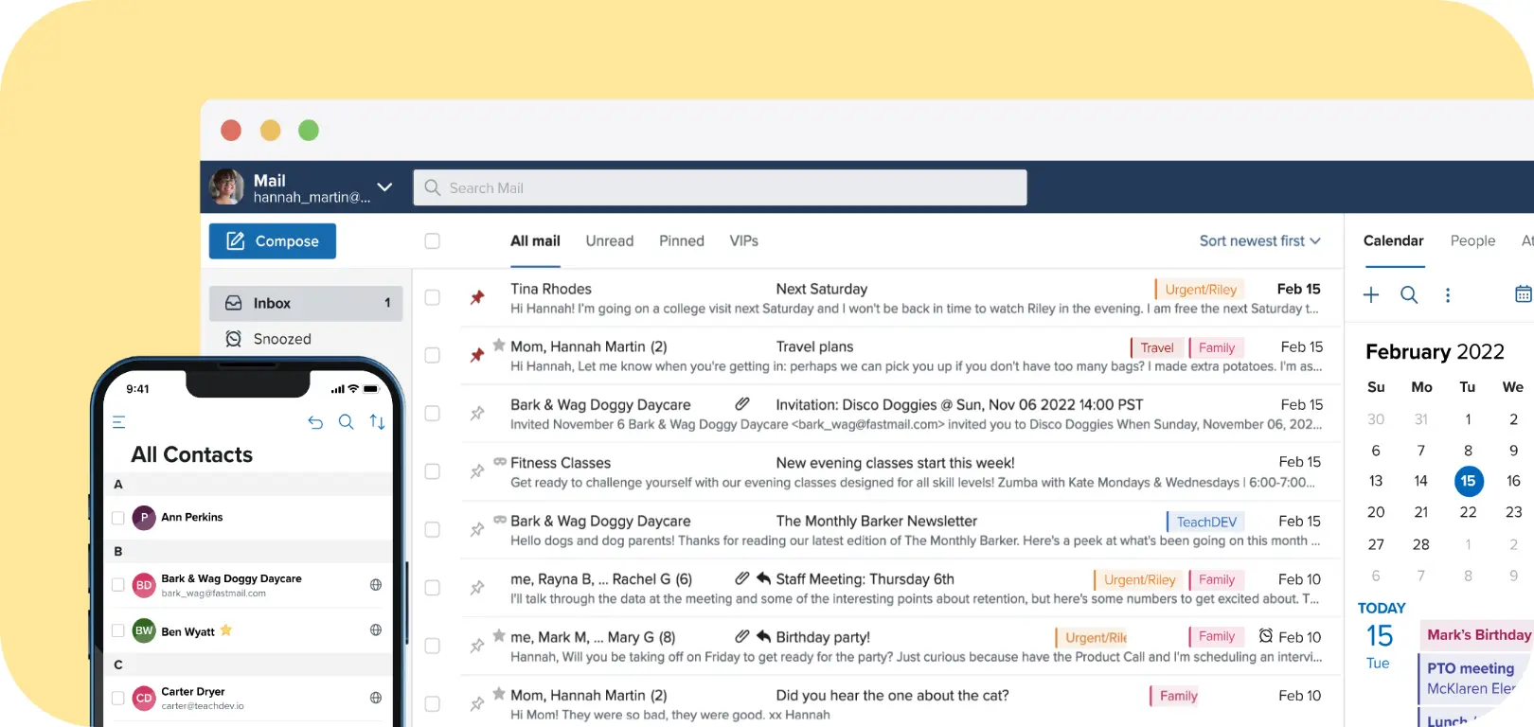
Task: Open calendar three-dot options menu
Action: 1447,295
